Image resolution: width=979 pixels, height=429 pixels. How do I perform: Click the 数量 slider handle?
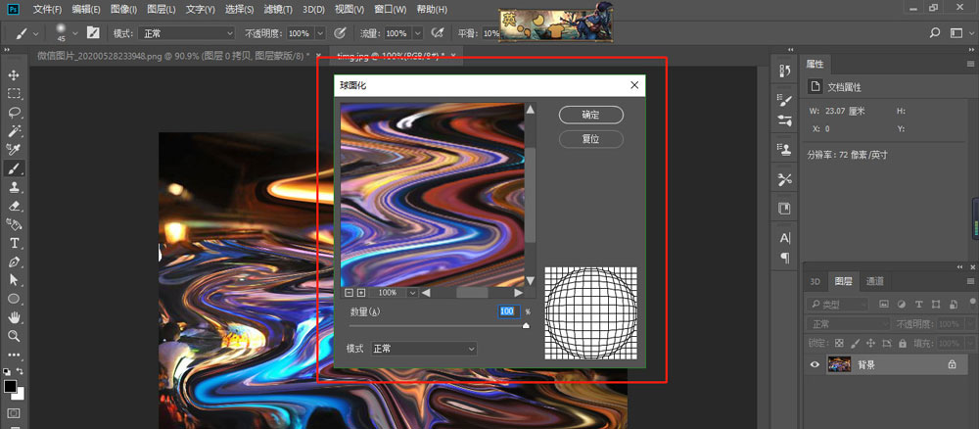(x=526, y=325)
